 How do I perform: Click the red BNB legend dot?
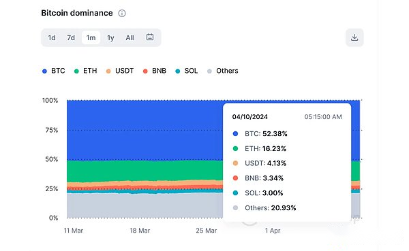coord(145,71)
